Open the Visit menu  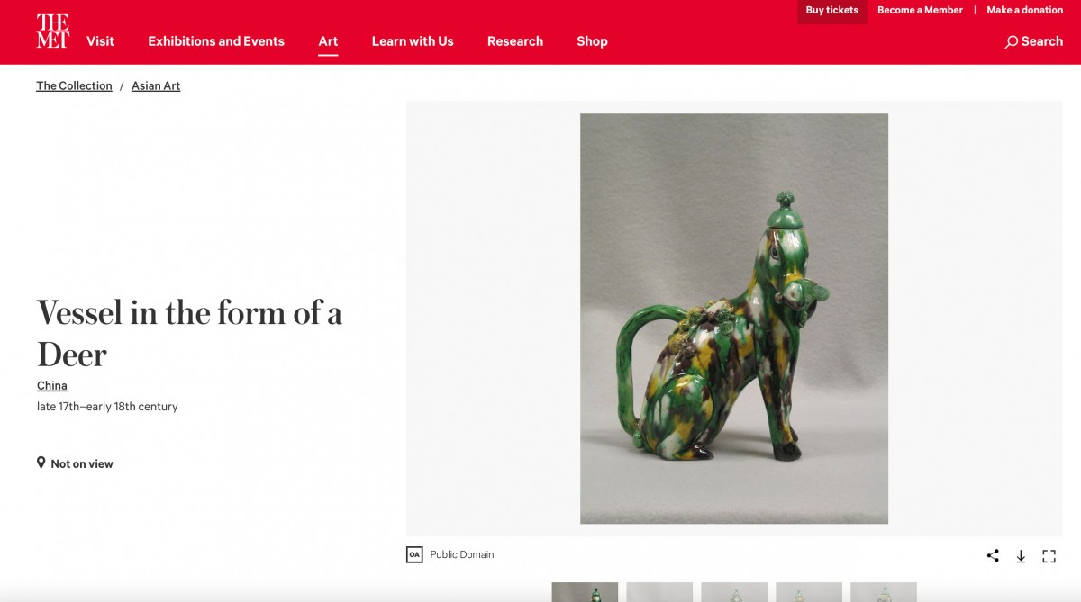pyautogui.click(x=100, y=41)
